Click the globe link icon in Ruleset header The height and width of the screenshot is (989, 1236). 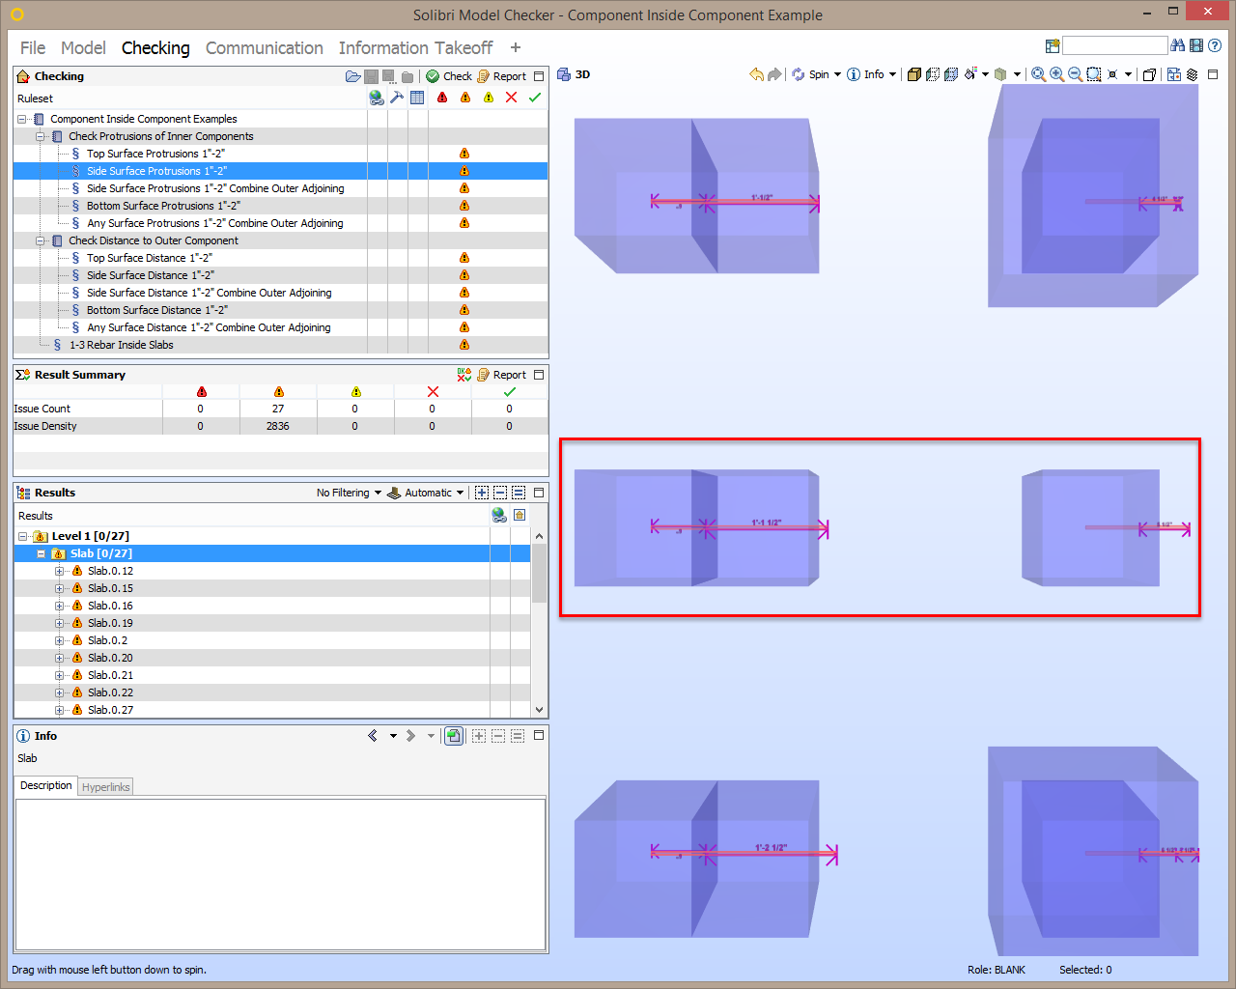pos(377,98)
